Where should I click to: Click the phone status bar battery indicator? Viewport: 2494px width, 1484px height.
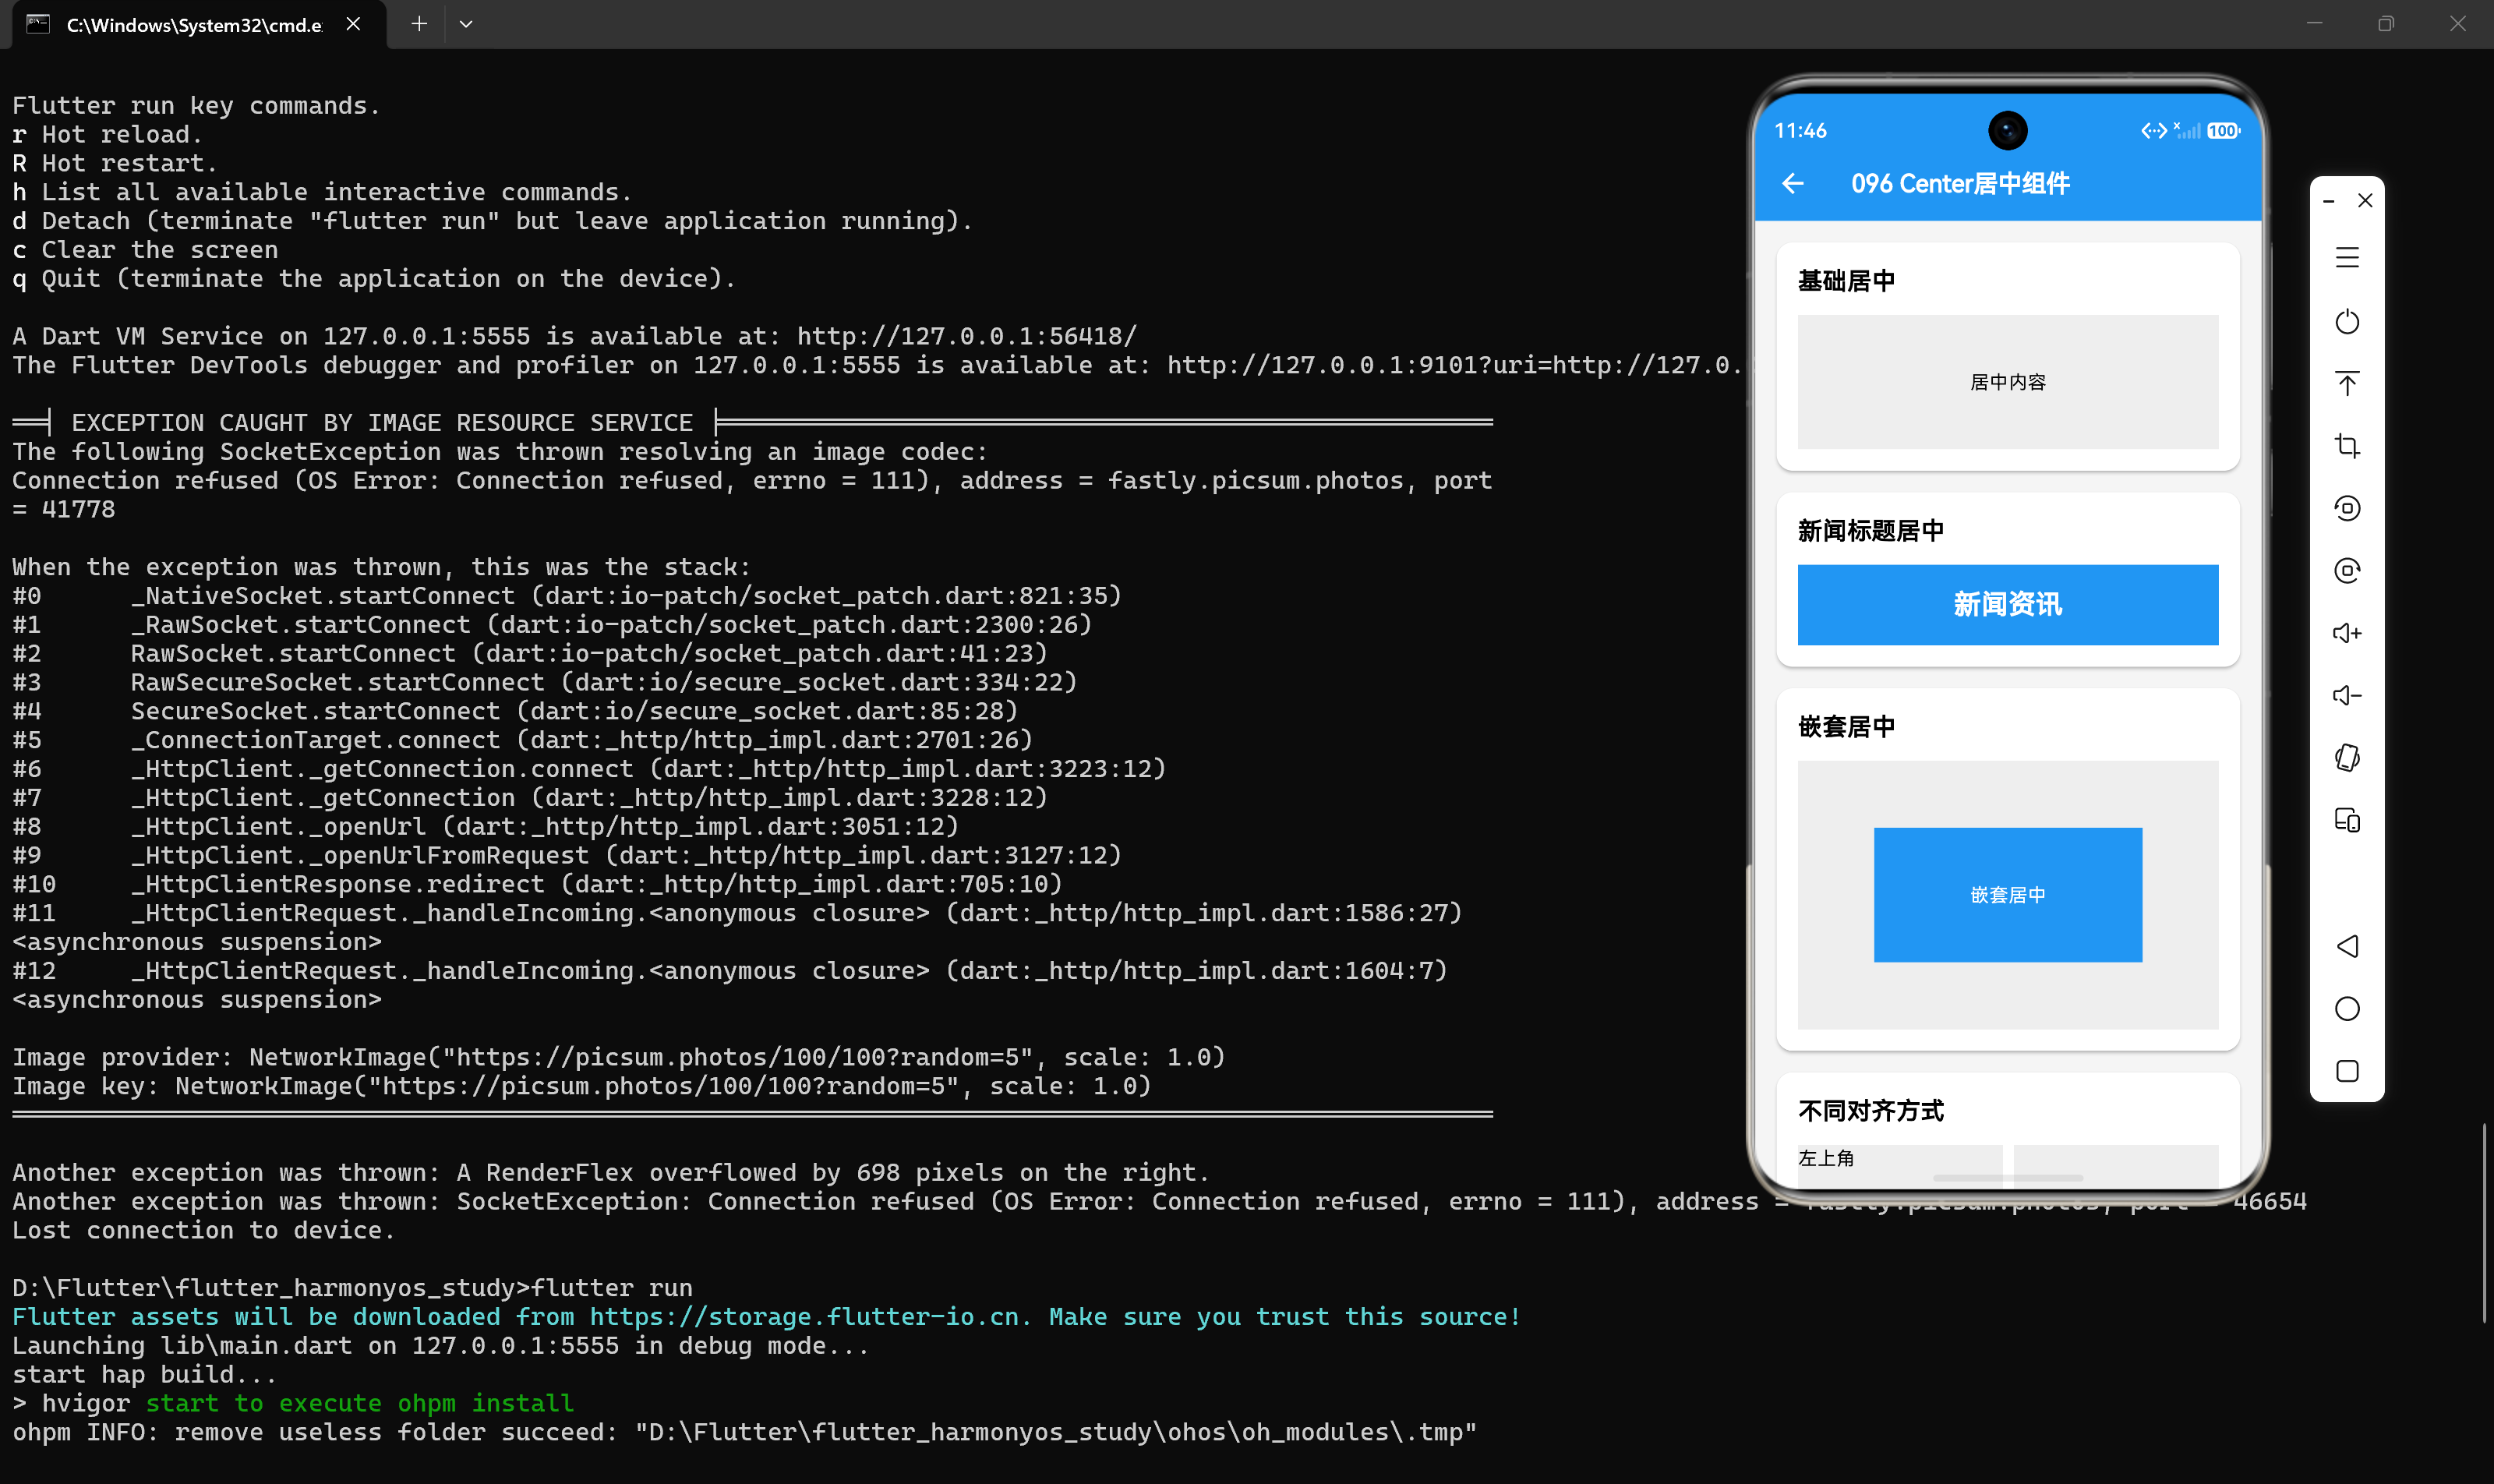pyautogui.click(x=2223, y=131)
